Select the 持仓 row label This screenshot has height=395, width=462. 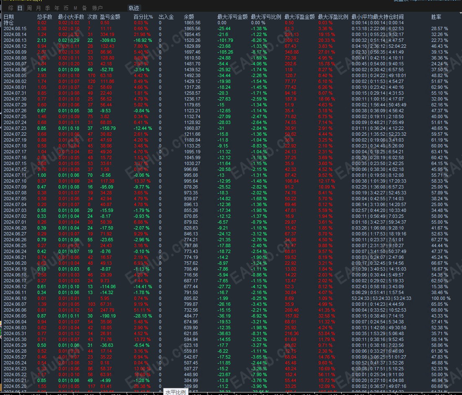(x=8, y=23)
